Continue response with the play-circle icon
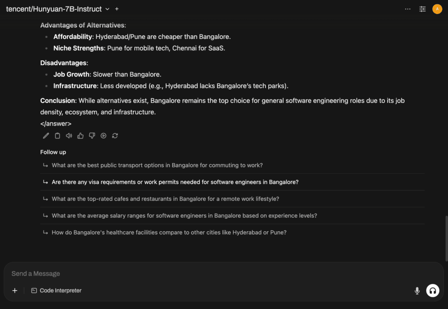This screenshot has height=309, width=448. point(103,136)
